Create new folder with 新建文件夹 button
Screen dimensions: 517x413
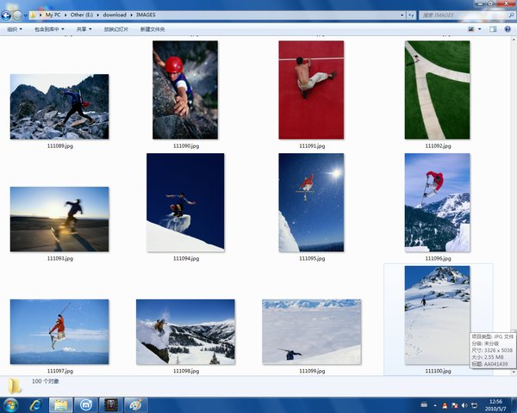pyautogui.click(x=153, y=29)
